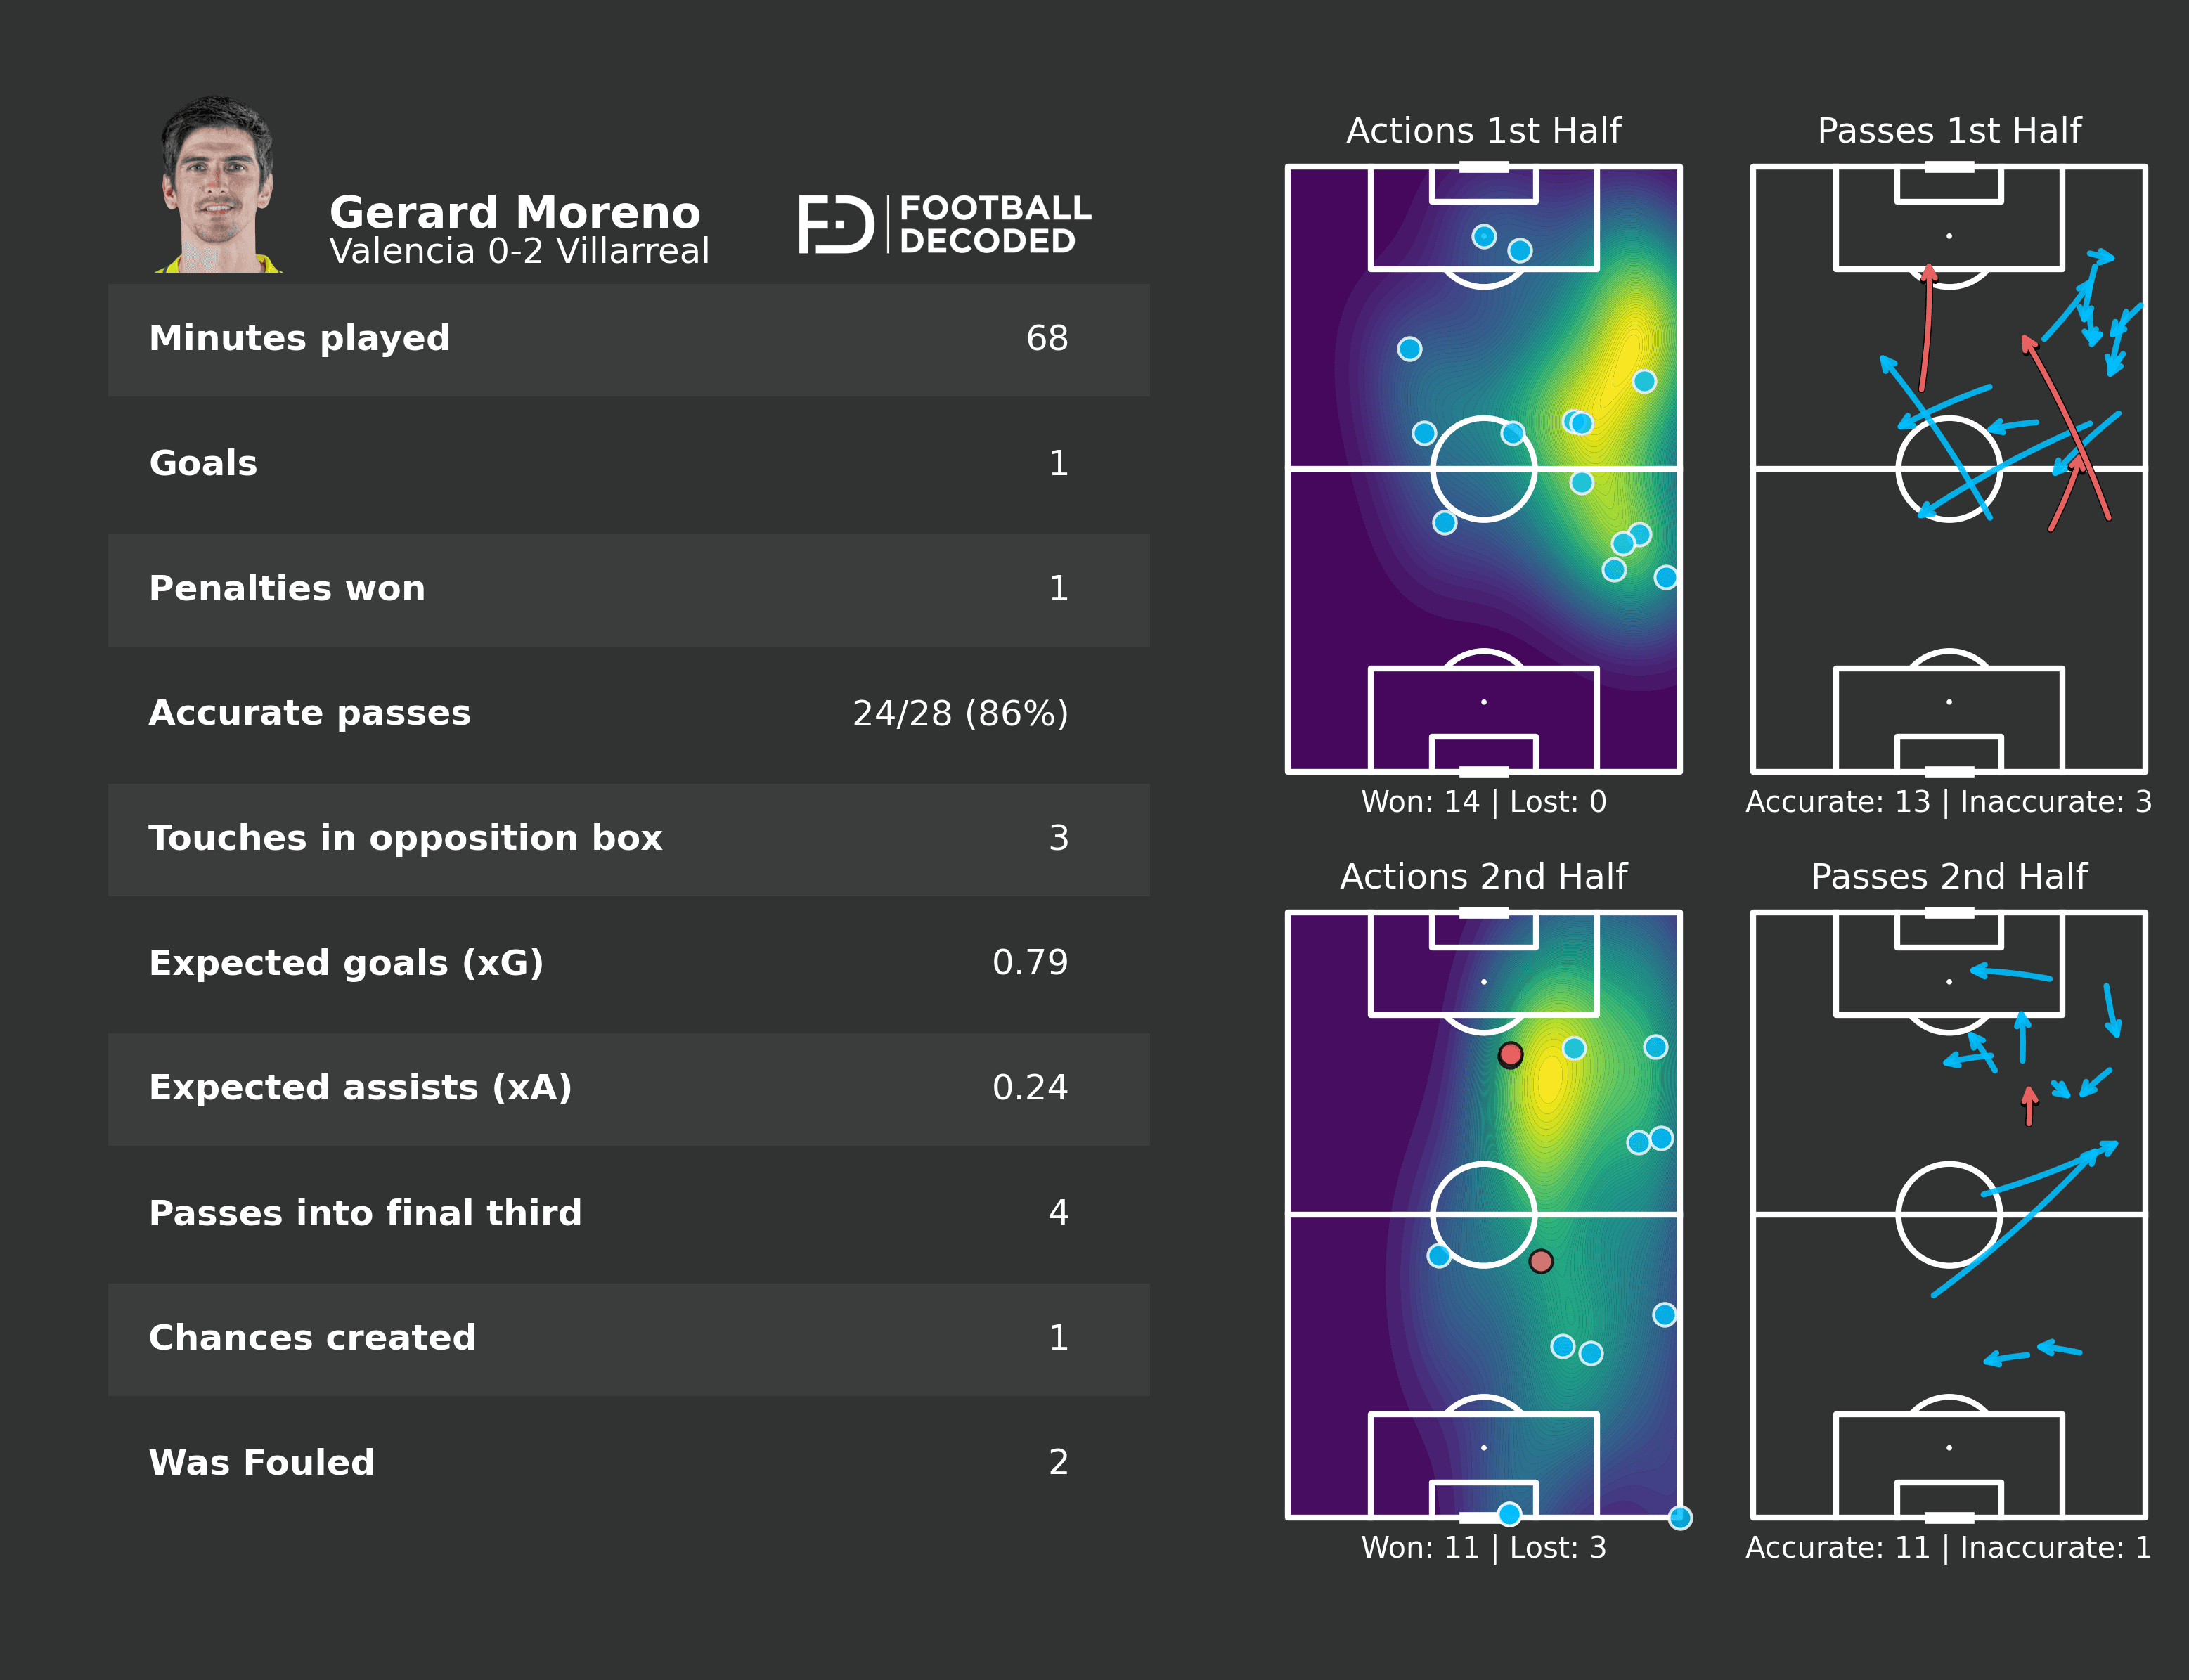Viewport: 2189px width, 1680px height.
Task: Click the blue action marker on second-half bottom goal line
Action: [x=1509, y=1514]
